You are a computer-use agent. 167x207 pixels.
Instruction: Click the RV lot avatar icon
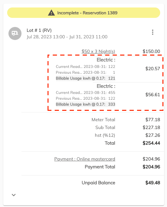tap(15, 33)
